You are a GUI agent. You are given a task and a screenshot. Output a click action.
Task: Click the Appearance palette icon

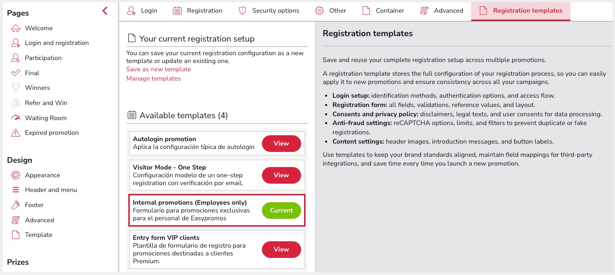coord(16,175)
